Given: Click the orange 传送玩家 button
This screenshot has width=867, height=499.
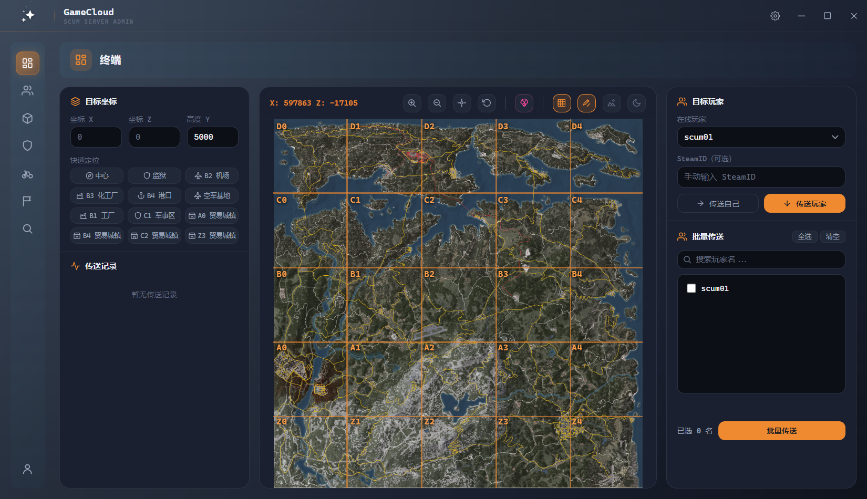Looking at the screenshot, I should (804, 203).
